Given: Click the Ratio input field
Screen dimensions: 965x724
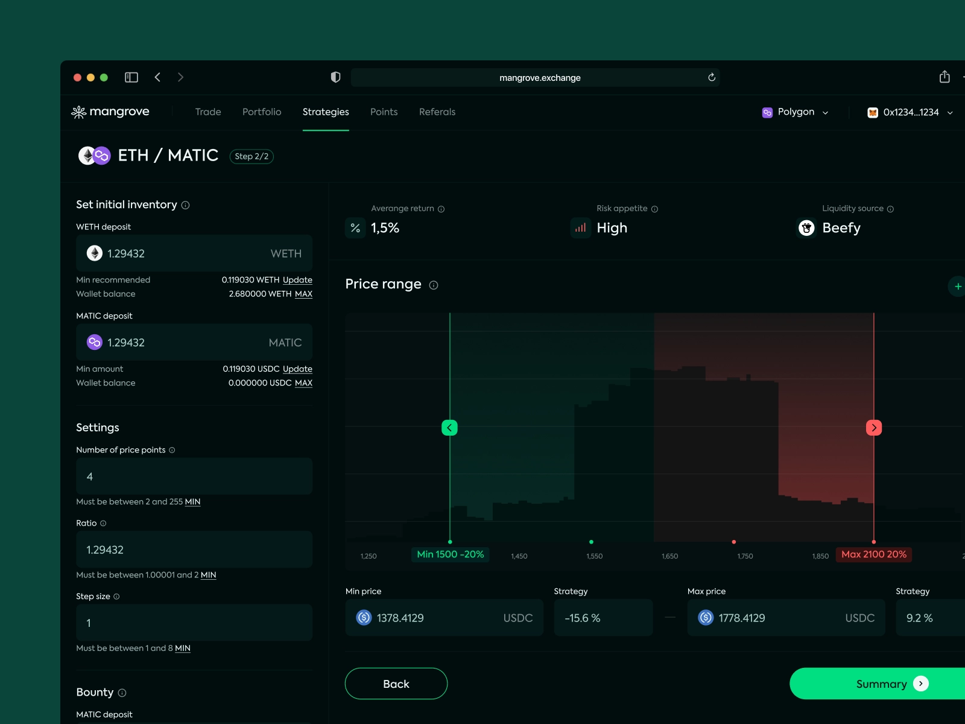Looking at the screenshot, I should pos(194,550).
